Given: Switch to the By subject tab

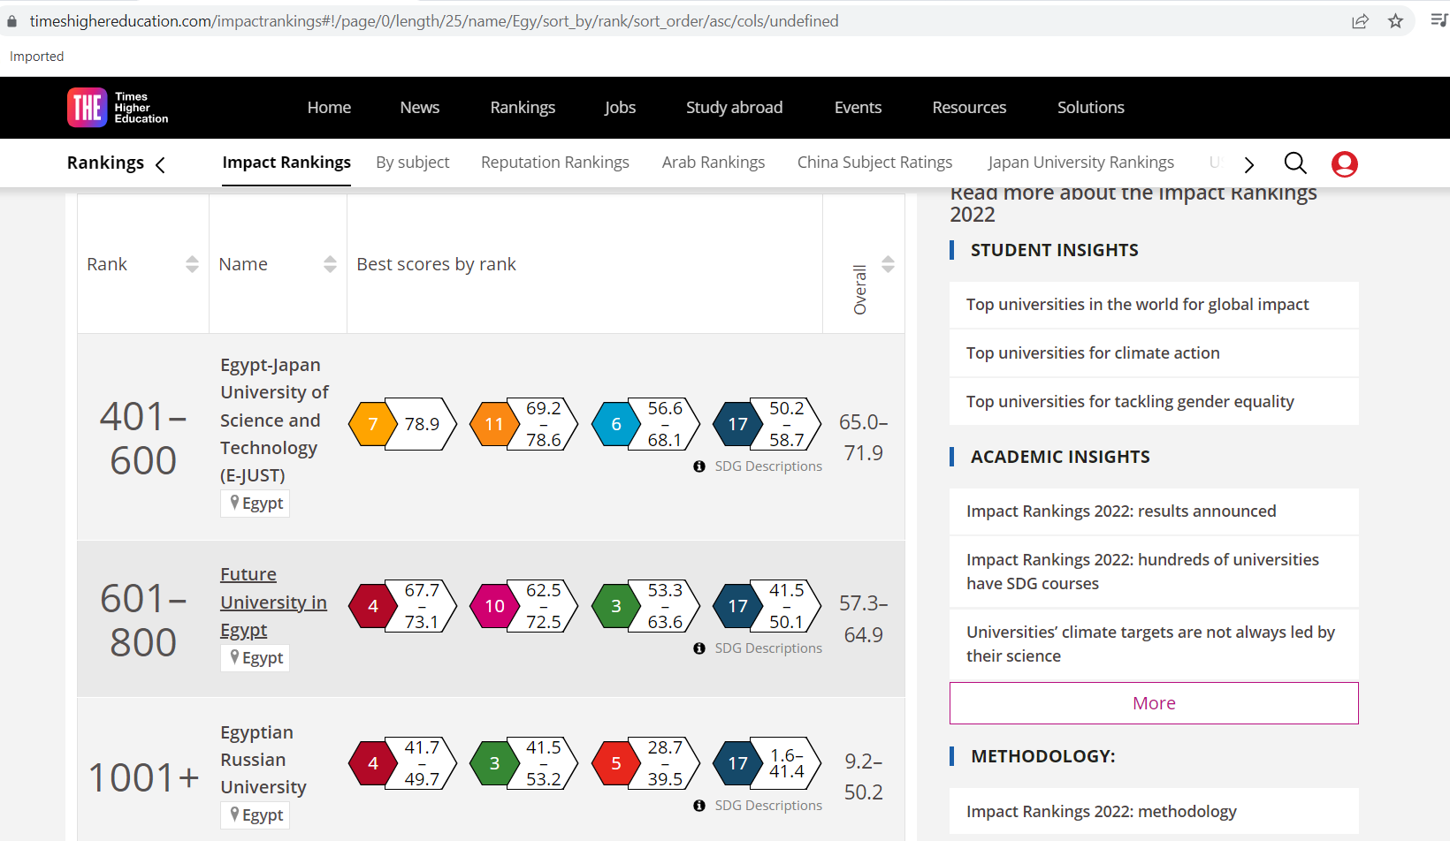Looking at the screenshot, I should point(413,163).
